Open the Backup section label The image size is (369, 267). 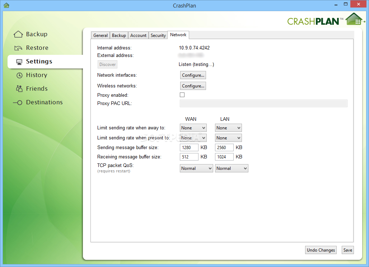tap(37, 34)
